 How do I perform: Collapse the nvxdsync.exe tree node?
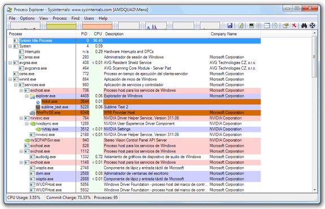[x=27, y=123]
